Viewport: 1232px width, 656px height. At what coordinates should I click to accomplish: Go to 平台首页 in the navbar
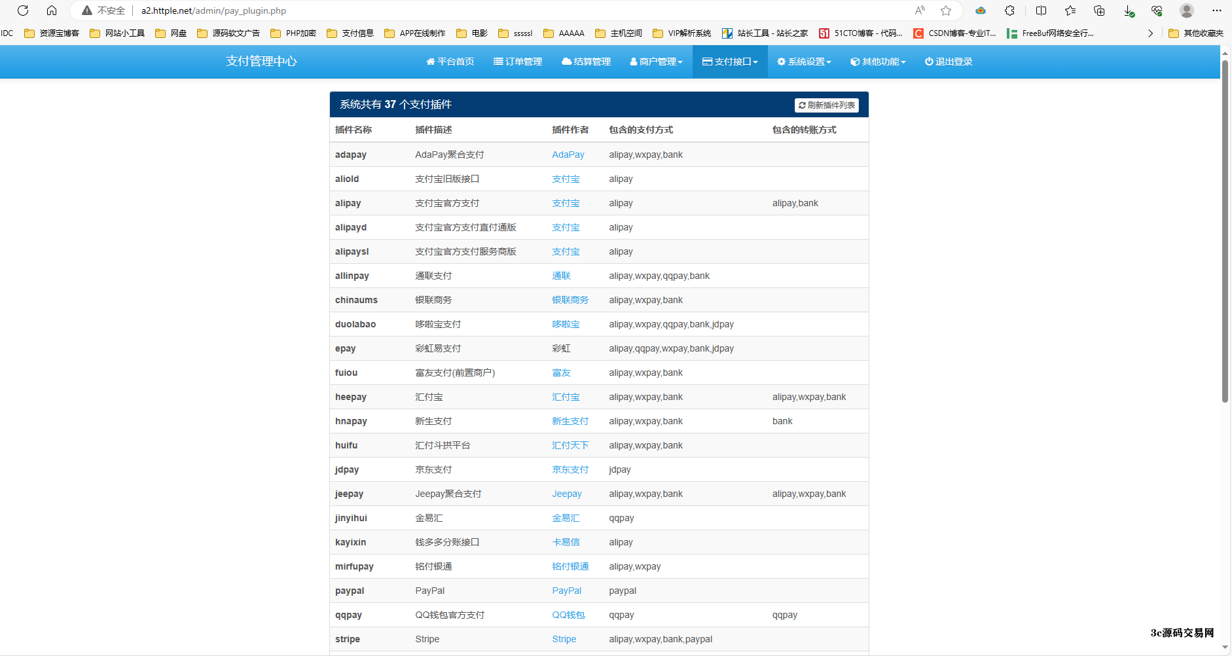[x=450, y=62]
